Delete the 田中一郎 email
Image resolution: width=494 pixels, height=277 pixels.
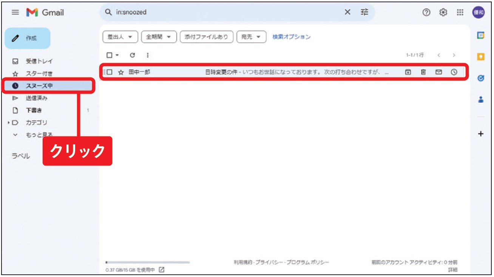click(x=423, y=72)
